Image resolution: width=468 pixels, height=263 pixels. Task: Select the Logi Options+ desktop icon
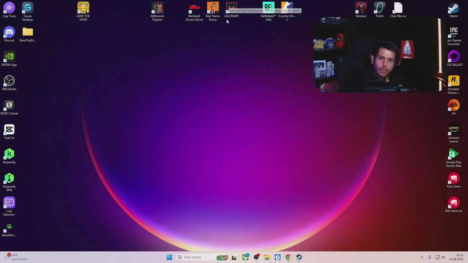[x=9, y=207]
